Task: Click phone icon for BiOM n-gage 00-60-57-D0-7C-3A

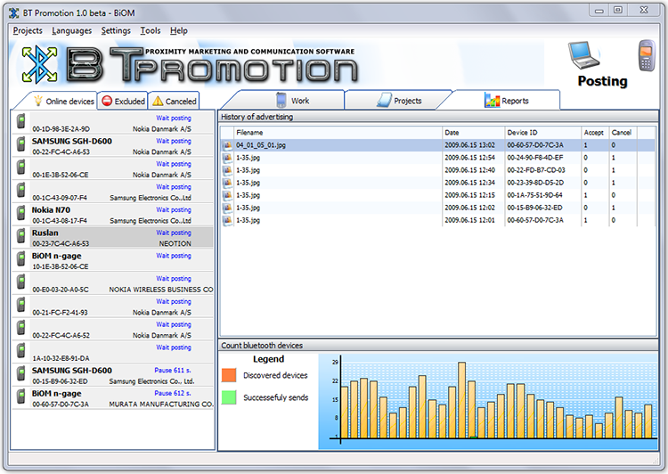Action: 20,396
